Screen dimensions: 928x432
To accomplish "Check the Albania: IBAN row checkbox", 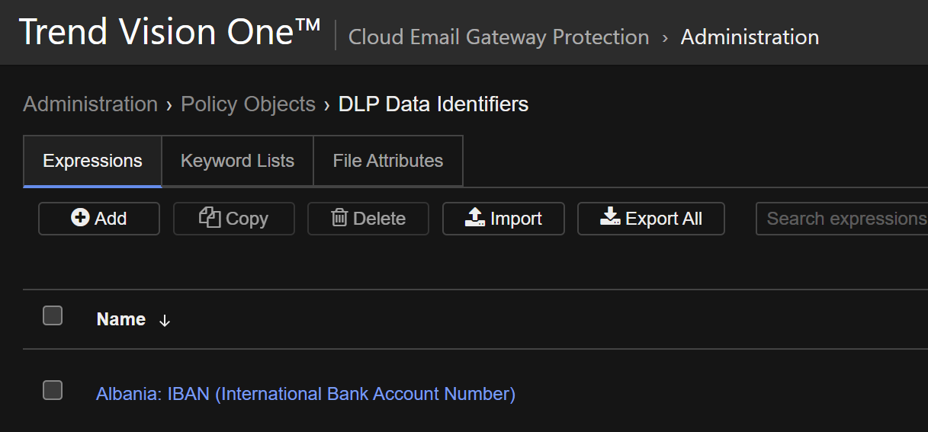I will pyautogui.click(x=53, y=391).
